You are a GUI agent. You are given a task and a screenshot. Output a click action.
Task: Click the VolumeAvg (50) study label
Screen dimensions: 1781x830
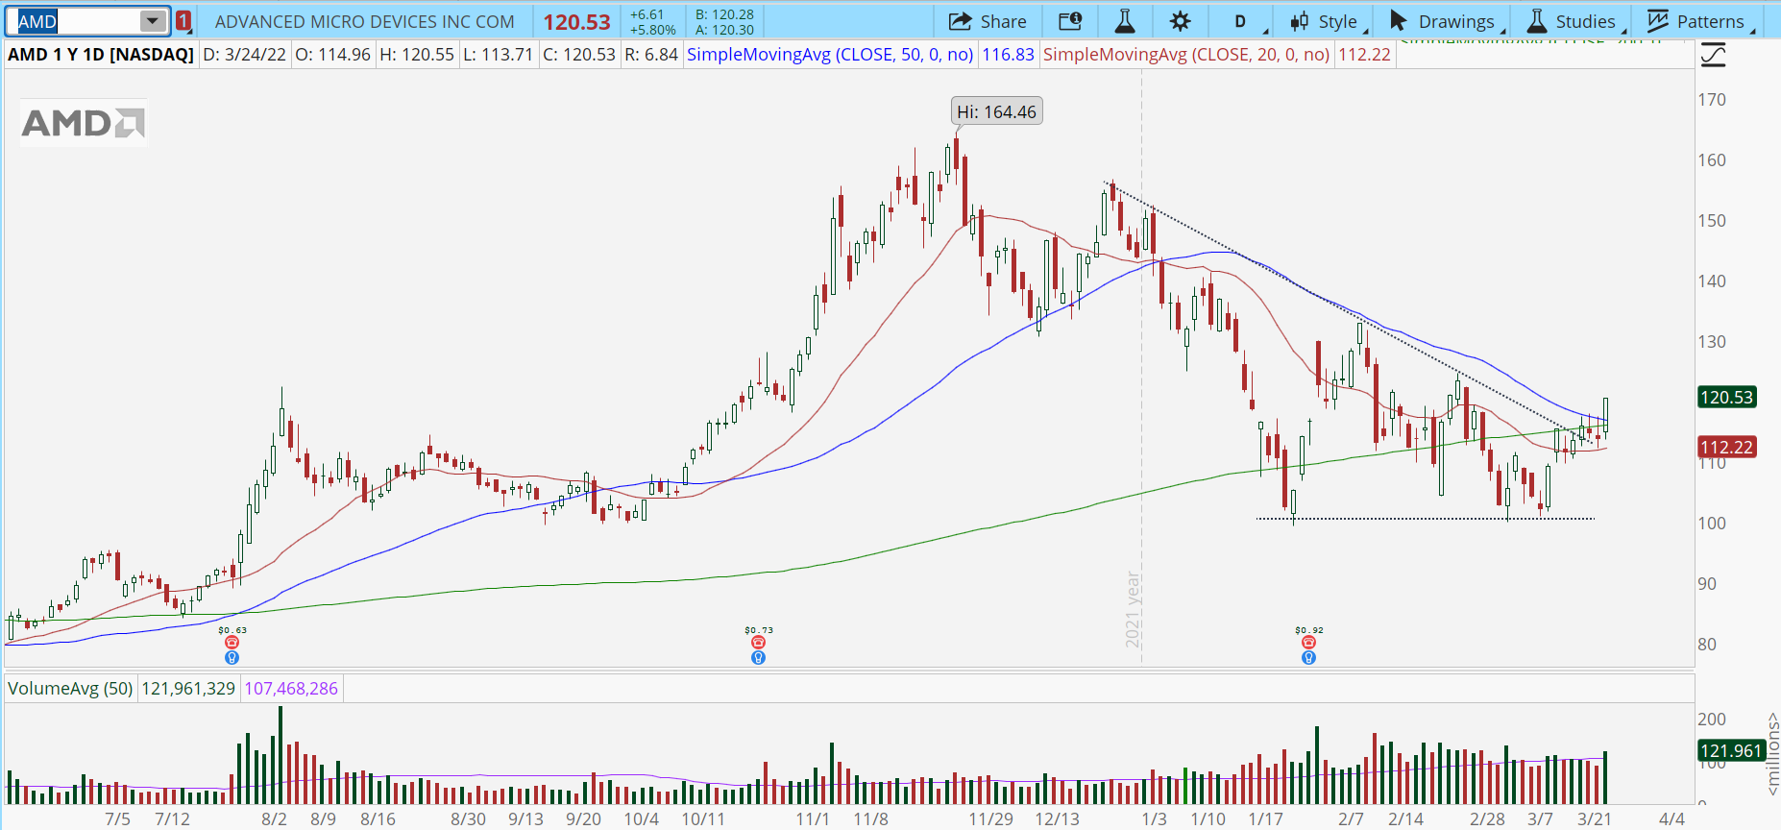[70, 689]
